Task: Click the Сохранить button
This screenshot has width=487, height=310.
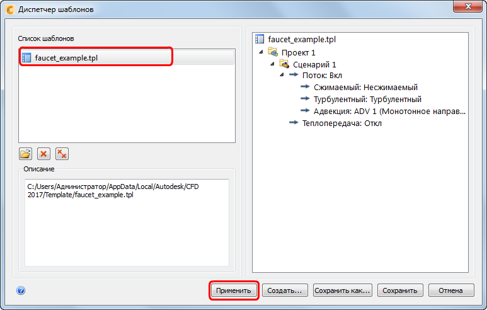Action: tap(400, 290)
